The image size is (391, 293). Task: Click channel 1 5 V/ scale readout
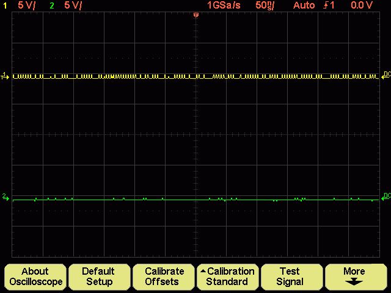point(27,5)
